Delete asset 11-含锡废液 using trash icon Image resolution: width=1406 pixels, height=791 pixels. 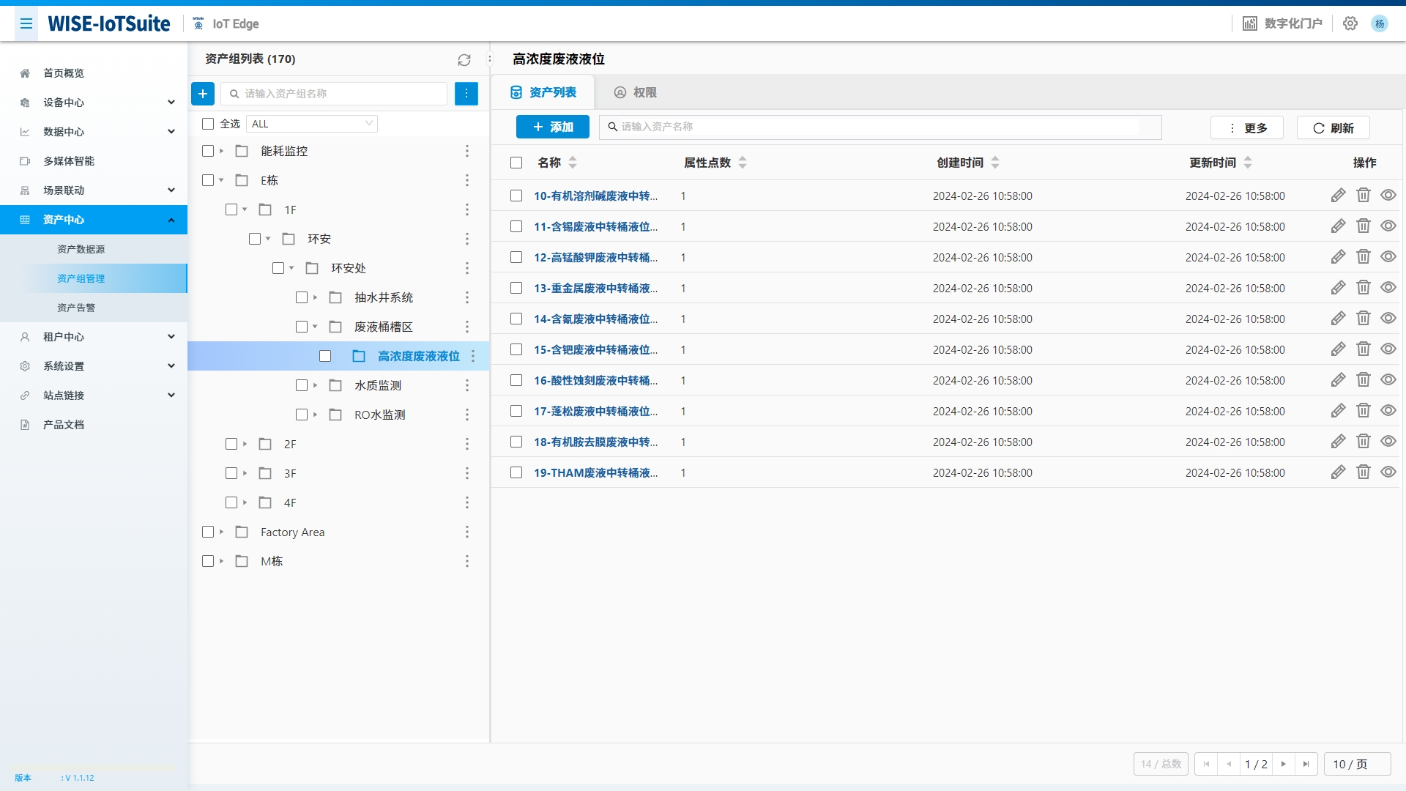point(1363,226)
